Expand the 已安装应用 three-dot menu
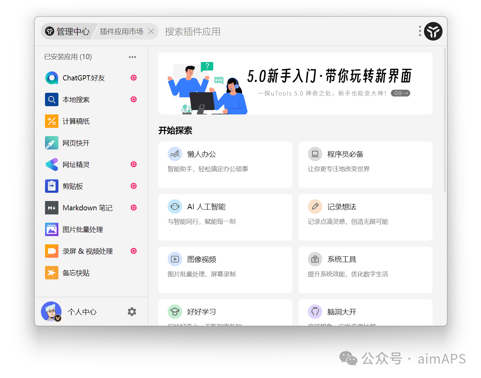The height and width of the screenshot is (378, 481). (x=132, y=57)
